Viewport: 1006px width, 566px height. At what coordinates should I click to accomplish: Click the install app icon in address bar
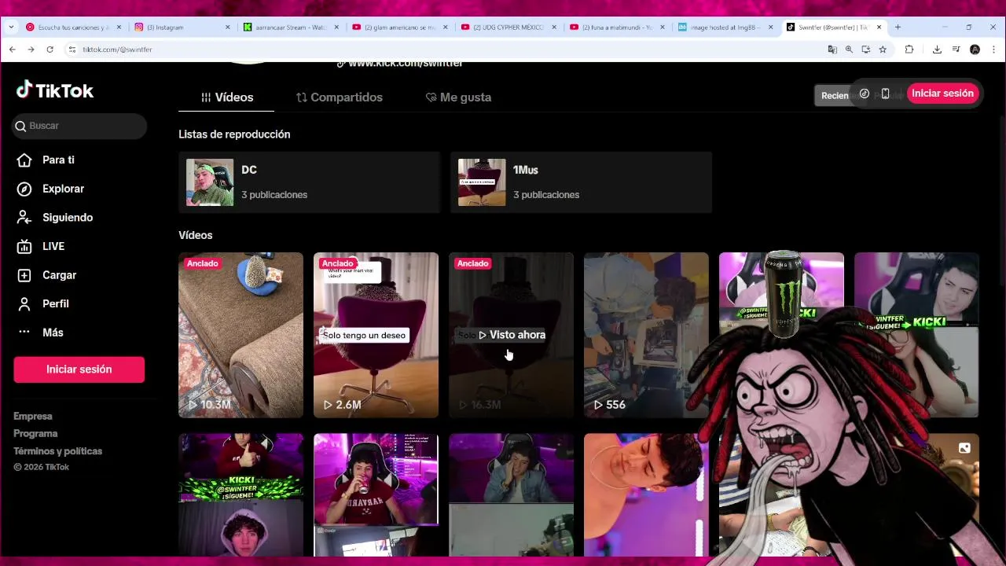click(x=865, y=50)
